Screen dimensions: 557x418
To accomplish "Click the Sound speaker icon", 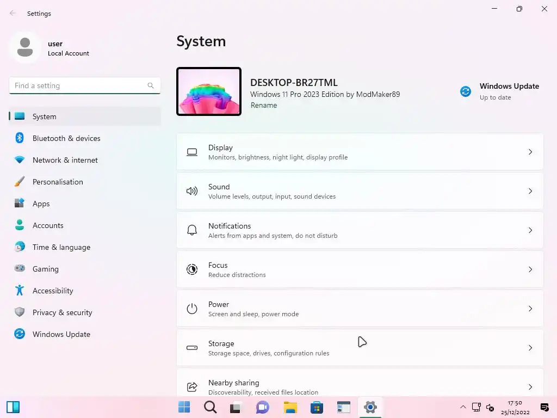I will pos(192,191).
